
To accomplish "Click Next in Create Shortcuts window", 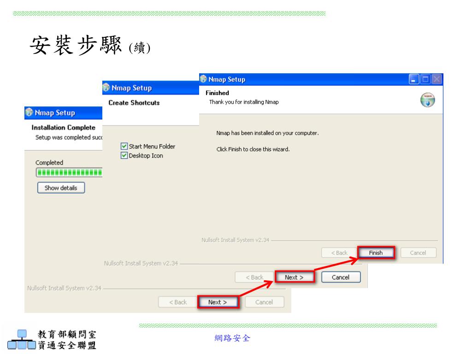I will tap(294, 277).
